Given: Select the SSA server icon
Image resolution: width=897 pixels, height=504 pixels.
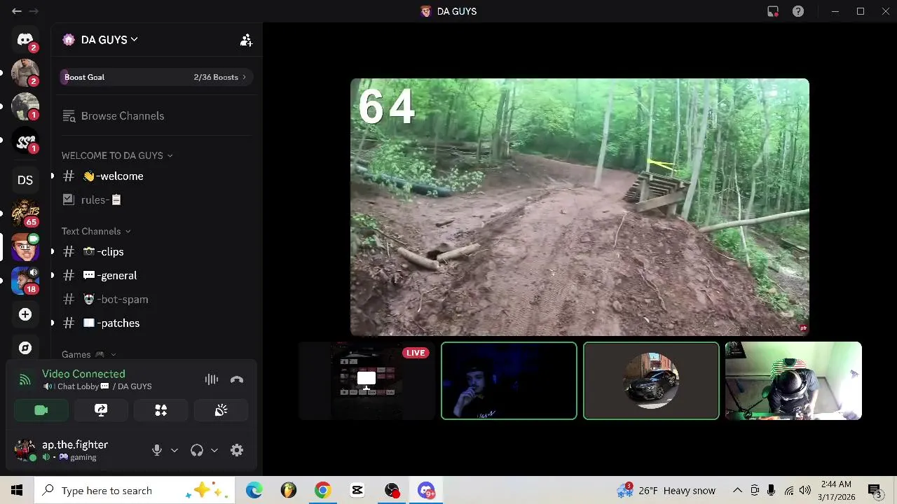Looking at the screenshot, I should [25, 141].
